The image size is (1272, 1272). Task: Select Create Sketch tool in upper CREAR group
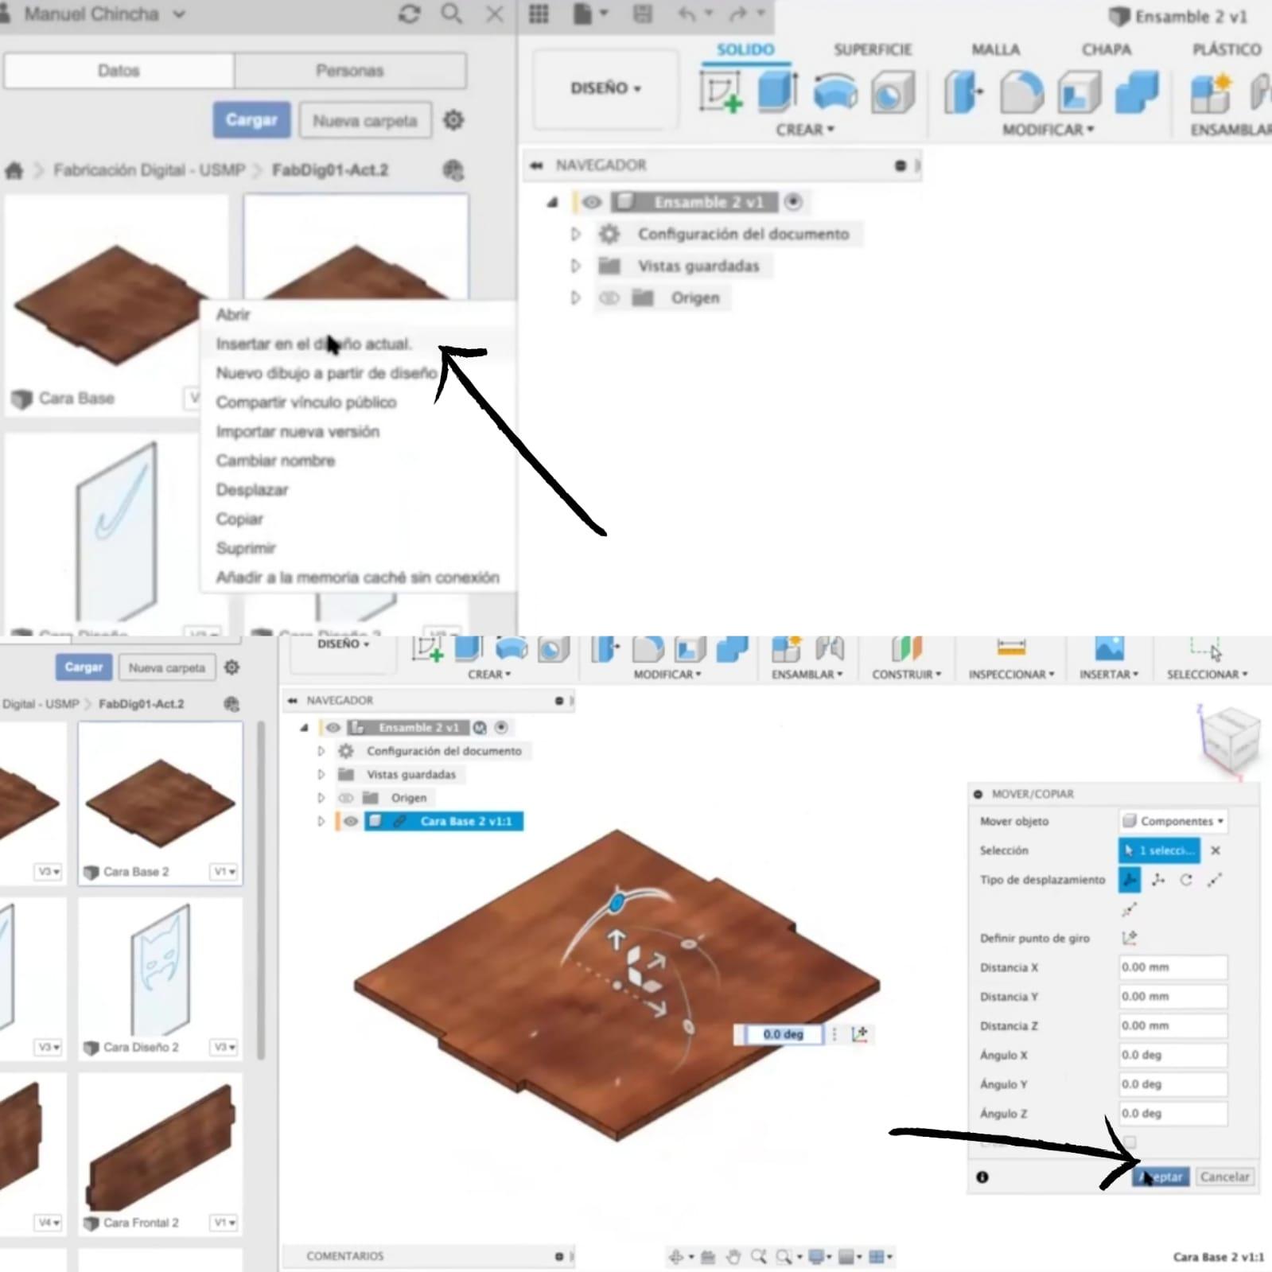721,92
